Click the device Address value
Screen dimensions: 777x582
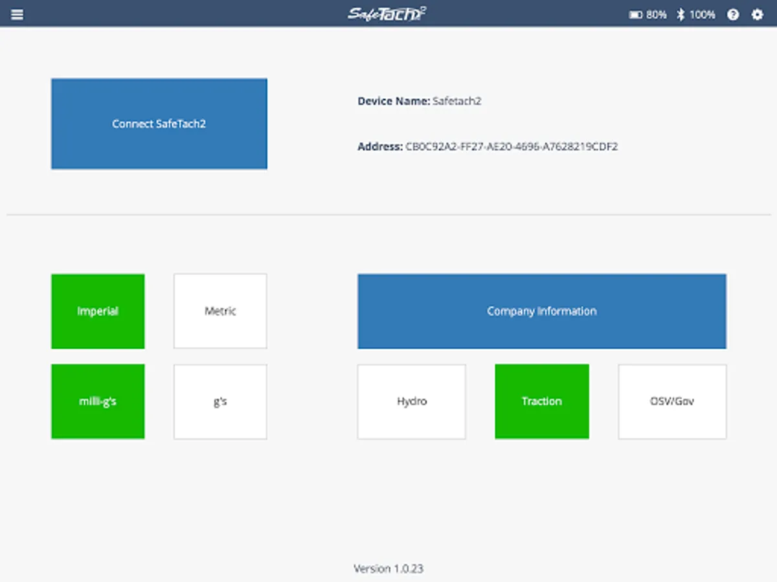(512, 147)
